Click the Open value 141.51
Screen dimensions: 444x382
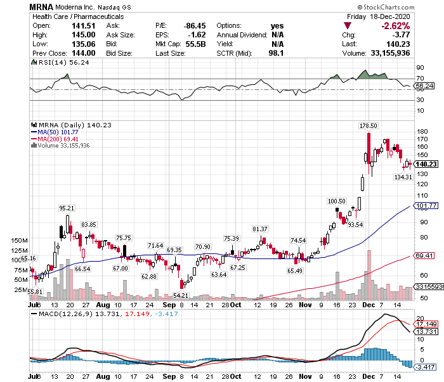tap(84, 26)
